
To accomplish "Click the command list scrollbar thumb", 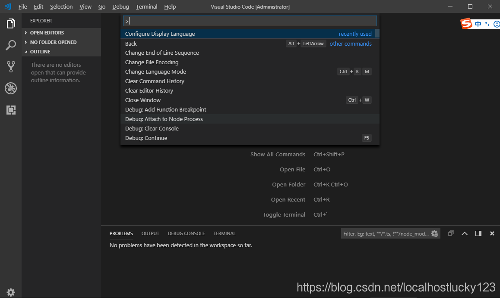I will coord(377,33).
